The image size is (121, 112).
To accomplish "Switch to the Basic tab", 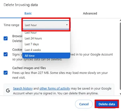I will (28, 13).
